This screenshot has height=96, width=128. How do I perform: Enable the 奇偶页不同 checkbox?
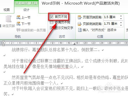tap(51, 22)
